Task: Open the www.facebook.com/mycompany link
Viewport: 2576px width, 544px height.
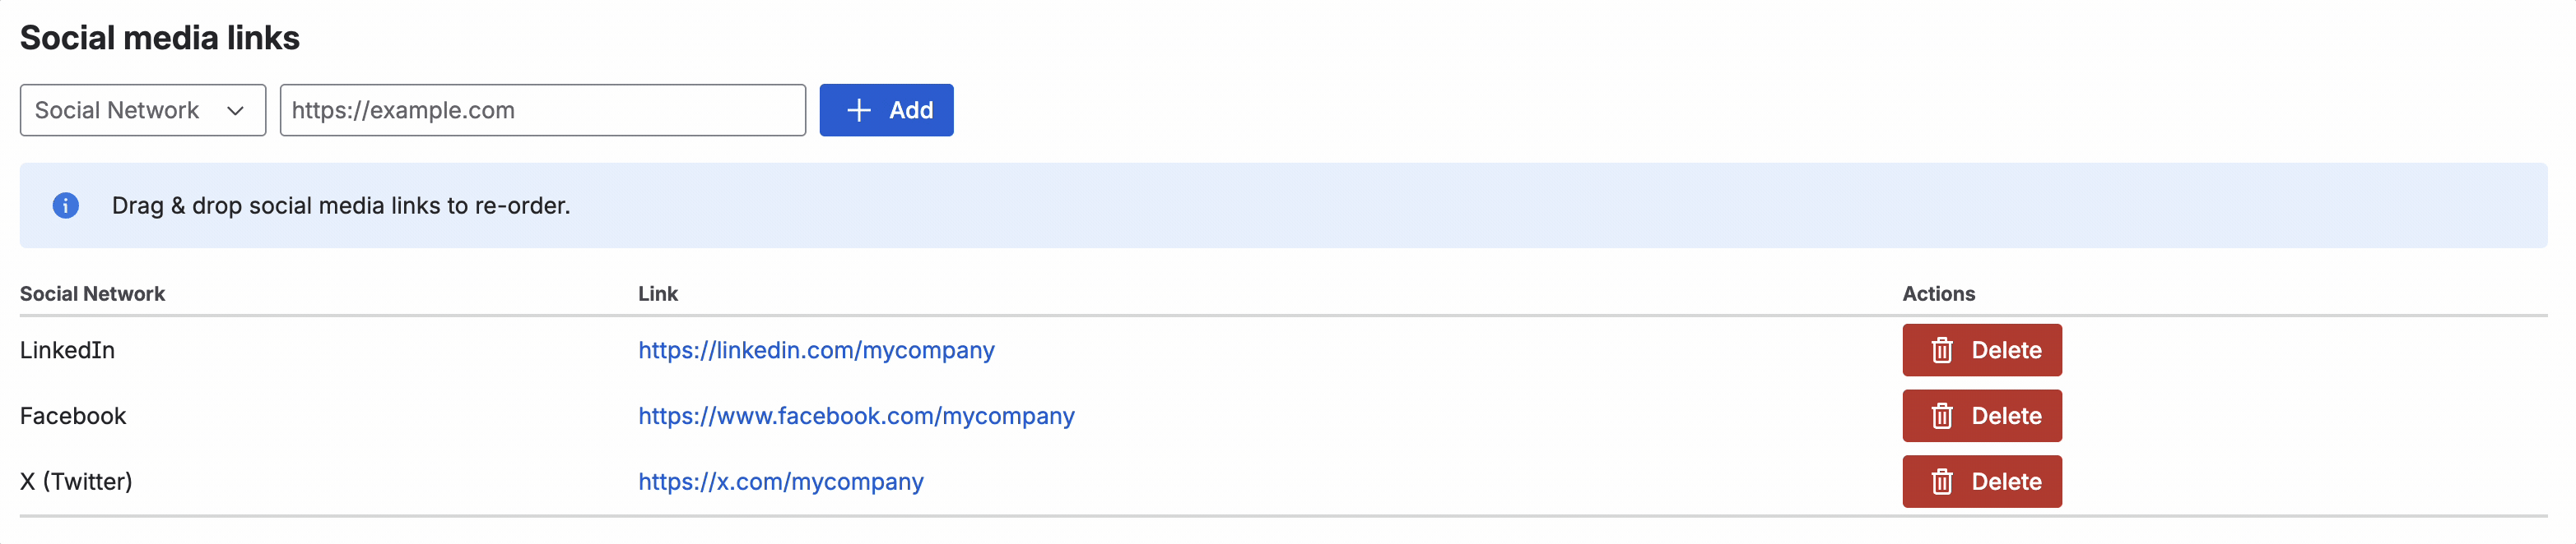Action: [856, 417]
